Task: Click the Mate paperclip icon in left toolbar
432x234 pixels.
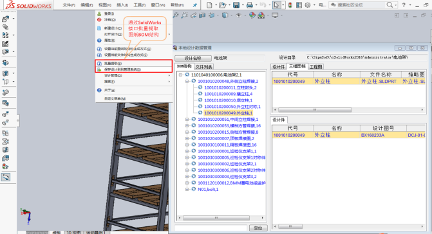Action: pos(6,27)
